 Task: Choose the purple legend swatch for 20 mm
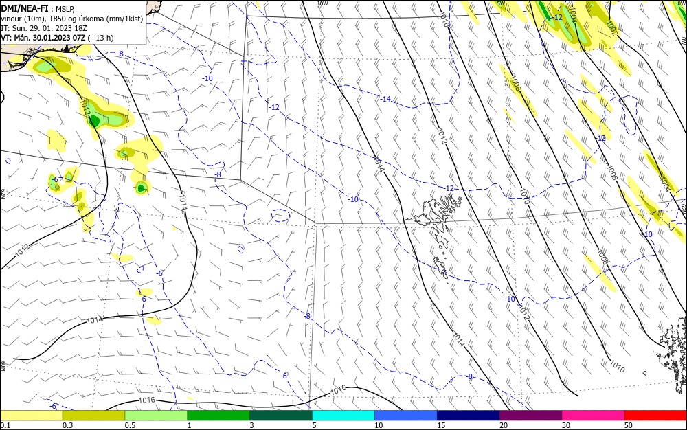530,416
